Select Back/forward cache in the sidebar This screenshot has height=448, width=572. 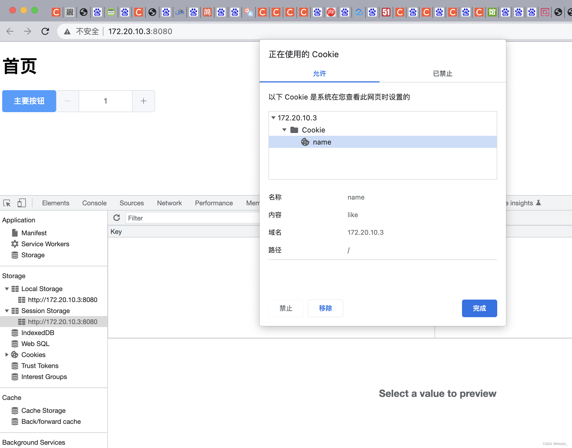[x=51, y=421]
